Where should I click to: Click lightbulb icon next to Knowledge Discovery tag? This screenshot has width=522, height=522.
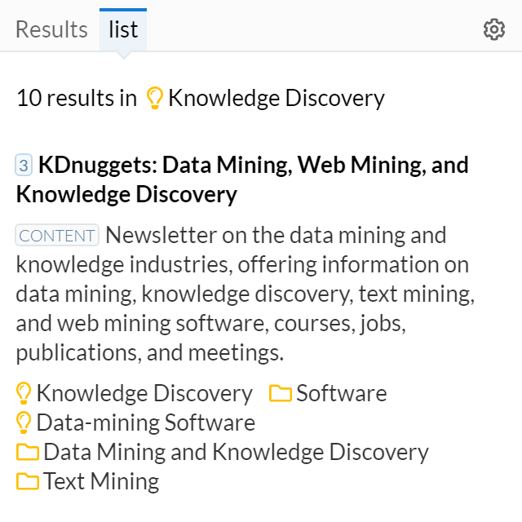coord(24,393)
